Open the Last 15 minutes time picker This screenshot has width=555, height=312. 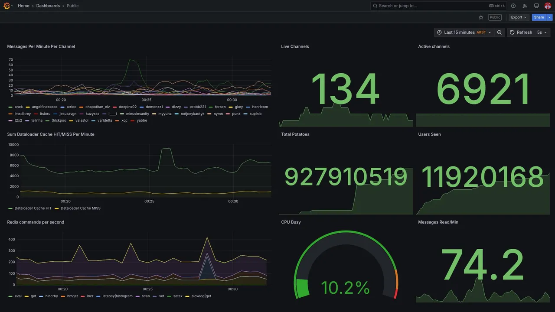point(464,32)
